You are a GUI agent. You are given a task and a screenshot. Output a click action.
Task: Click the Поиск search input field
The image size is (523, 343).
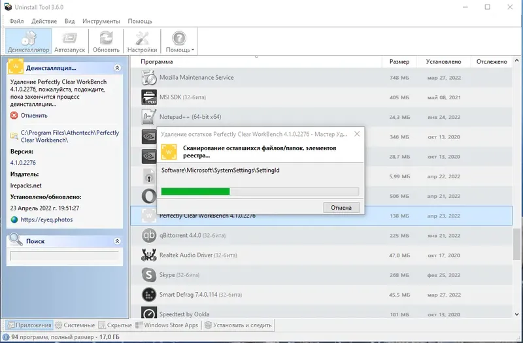click(64, 255)
